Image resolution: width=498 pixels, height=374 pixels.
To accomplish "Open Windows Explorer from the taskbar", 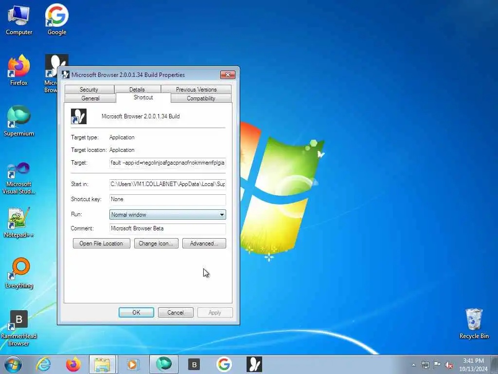I will (x=103, y=364).
